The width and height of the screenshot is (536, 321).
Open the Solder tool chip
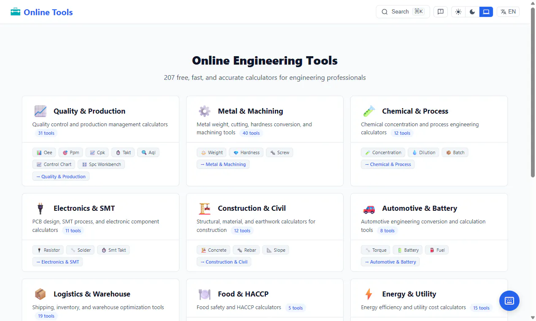(81, 250)
